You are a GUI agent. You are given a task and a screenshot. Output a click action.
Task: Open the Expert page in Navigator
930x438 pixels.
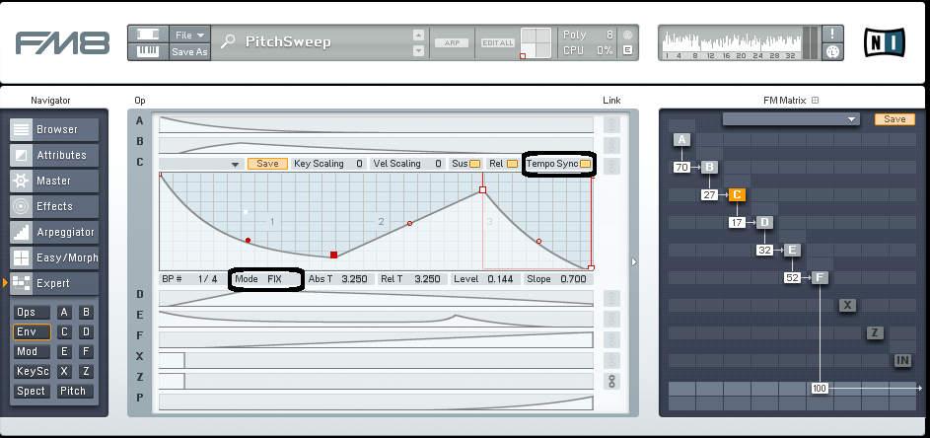point(54,283)
